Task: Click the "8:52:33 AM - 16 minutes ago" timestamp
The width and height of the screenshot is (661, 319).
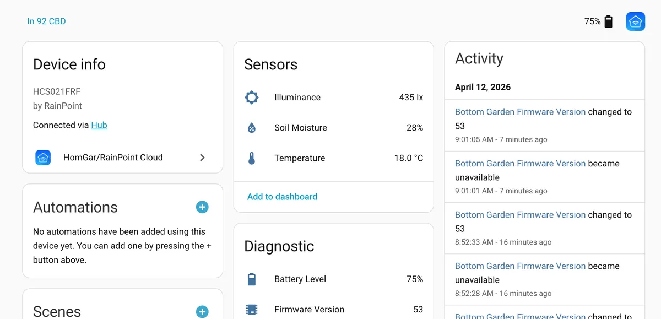Action: tap(503, 242)
